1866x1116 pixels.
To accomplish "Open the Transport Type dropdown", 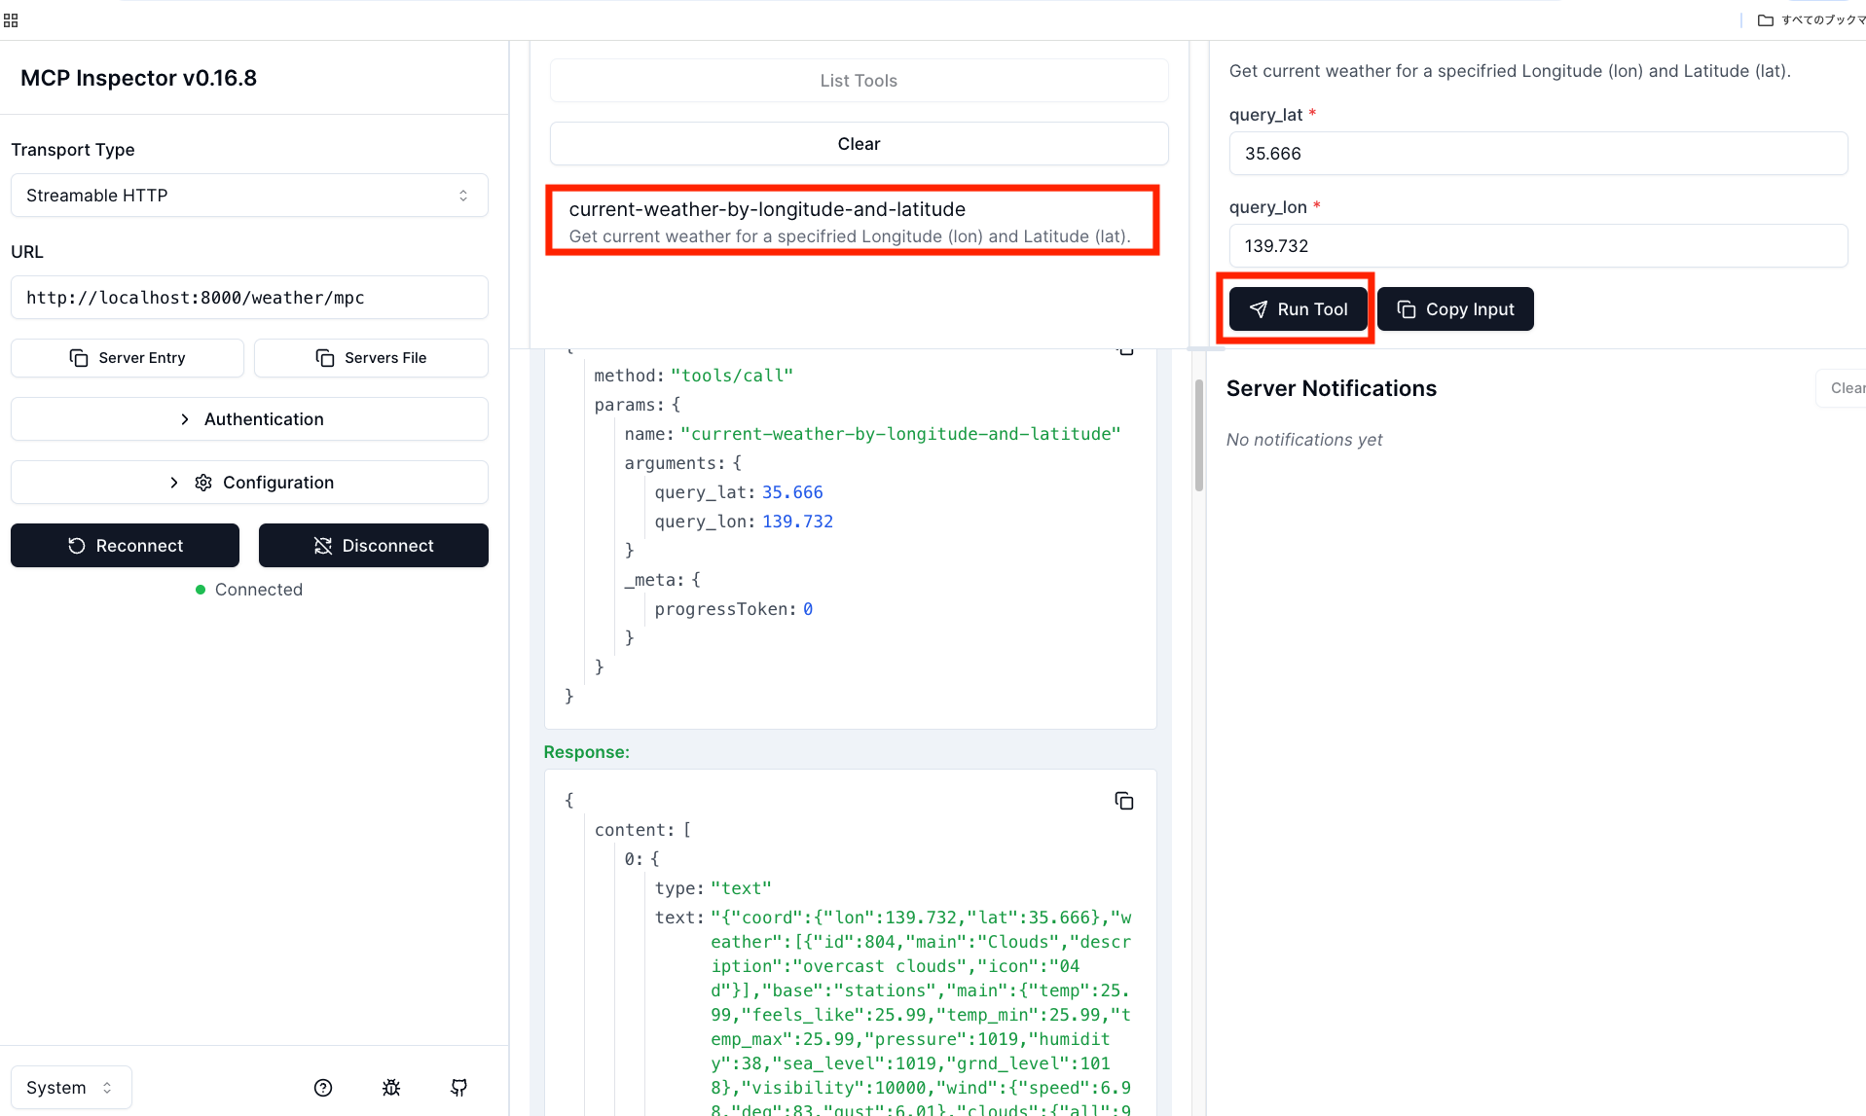I will pyautogui.click(x=249, y=195).
